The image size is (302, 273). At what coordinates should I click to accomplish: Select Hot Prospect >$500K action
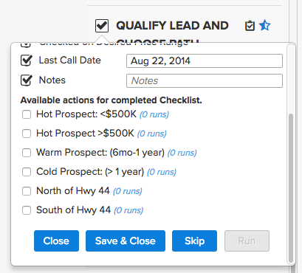point(27,134)
